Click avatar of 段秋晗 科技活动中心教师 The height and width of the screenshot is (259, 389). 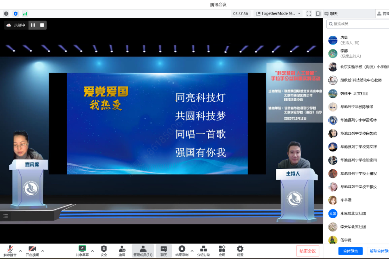pyautogui.click(x=333, y=80)
